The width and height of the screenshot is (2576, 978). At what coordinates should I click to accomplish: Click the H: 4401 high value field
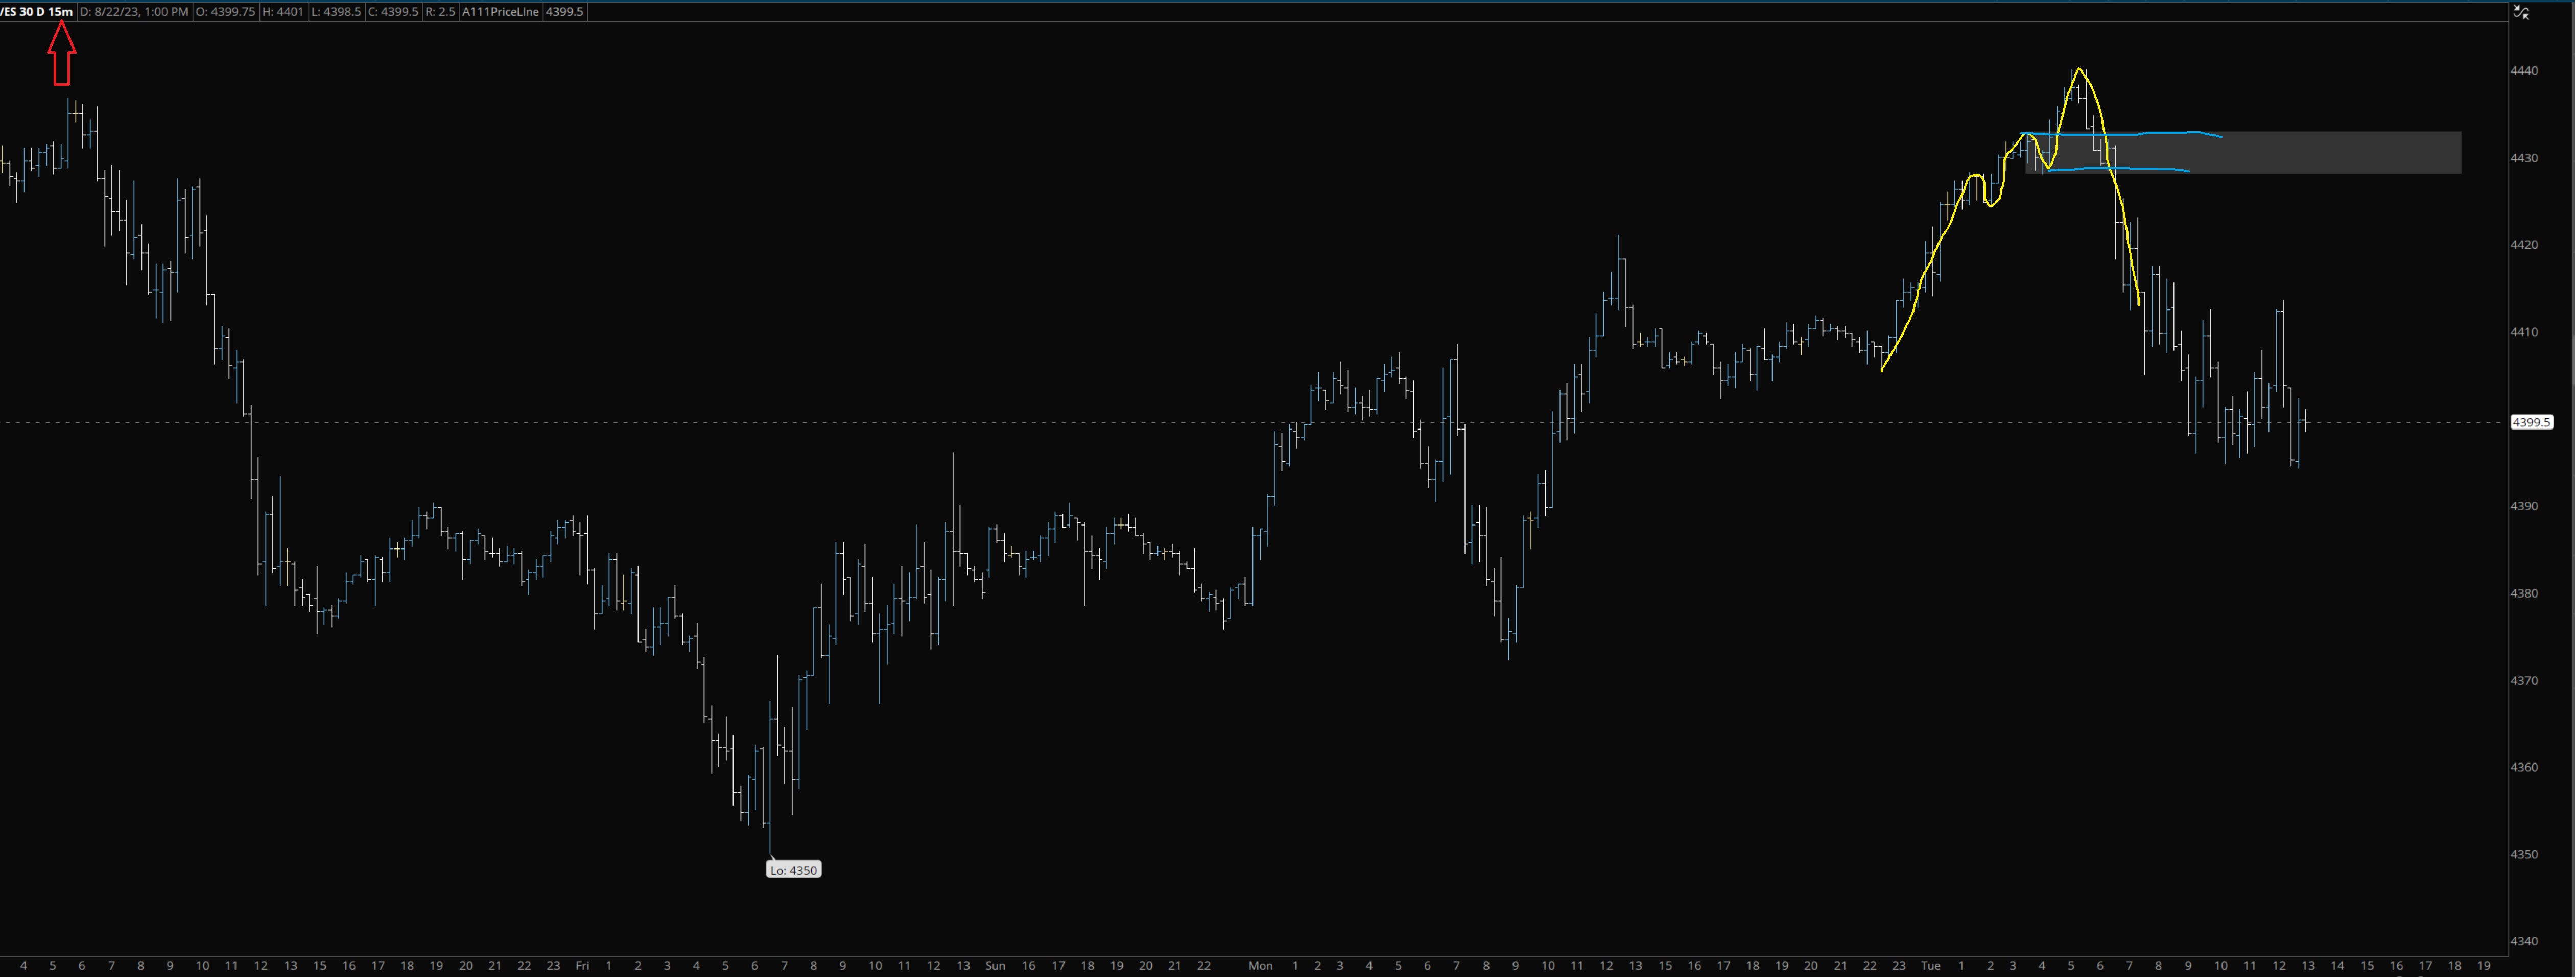pos(285,11)
